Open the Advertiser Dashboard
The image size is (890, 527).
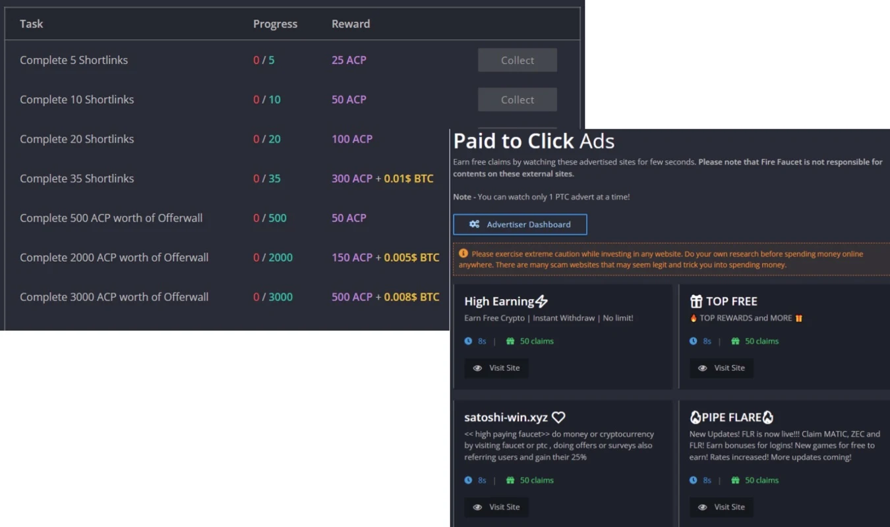[520, 225]
